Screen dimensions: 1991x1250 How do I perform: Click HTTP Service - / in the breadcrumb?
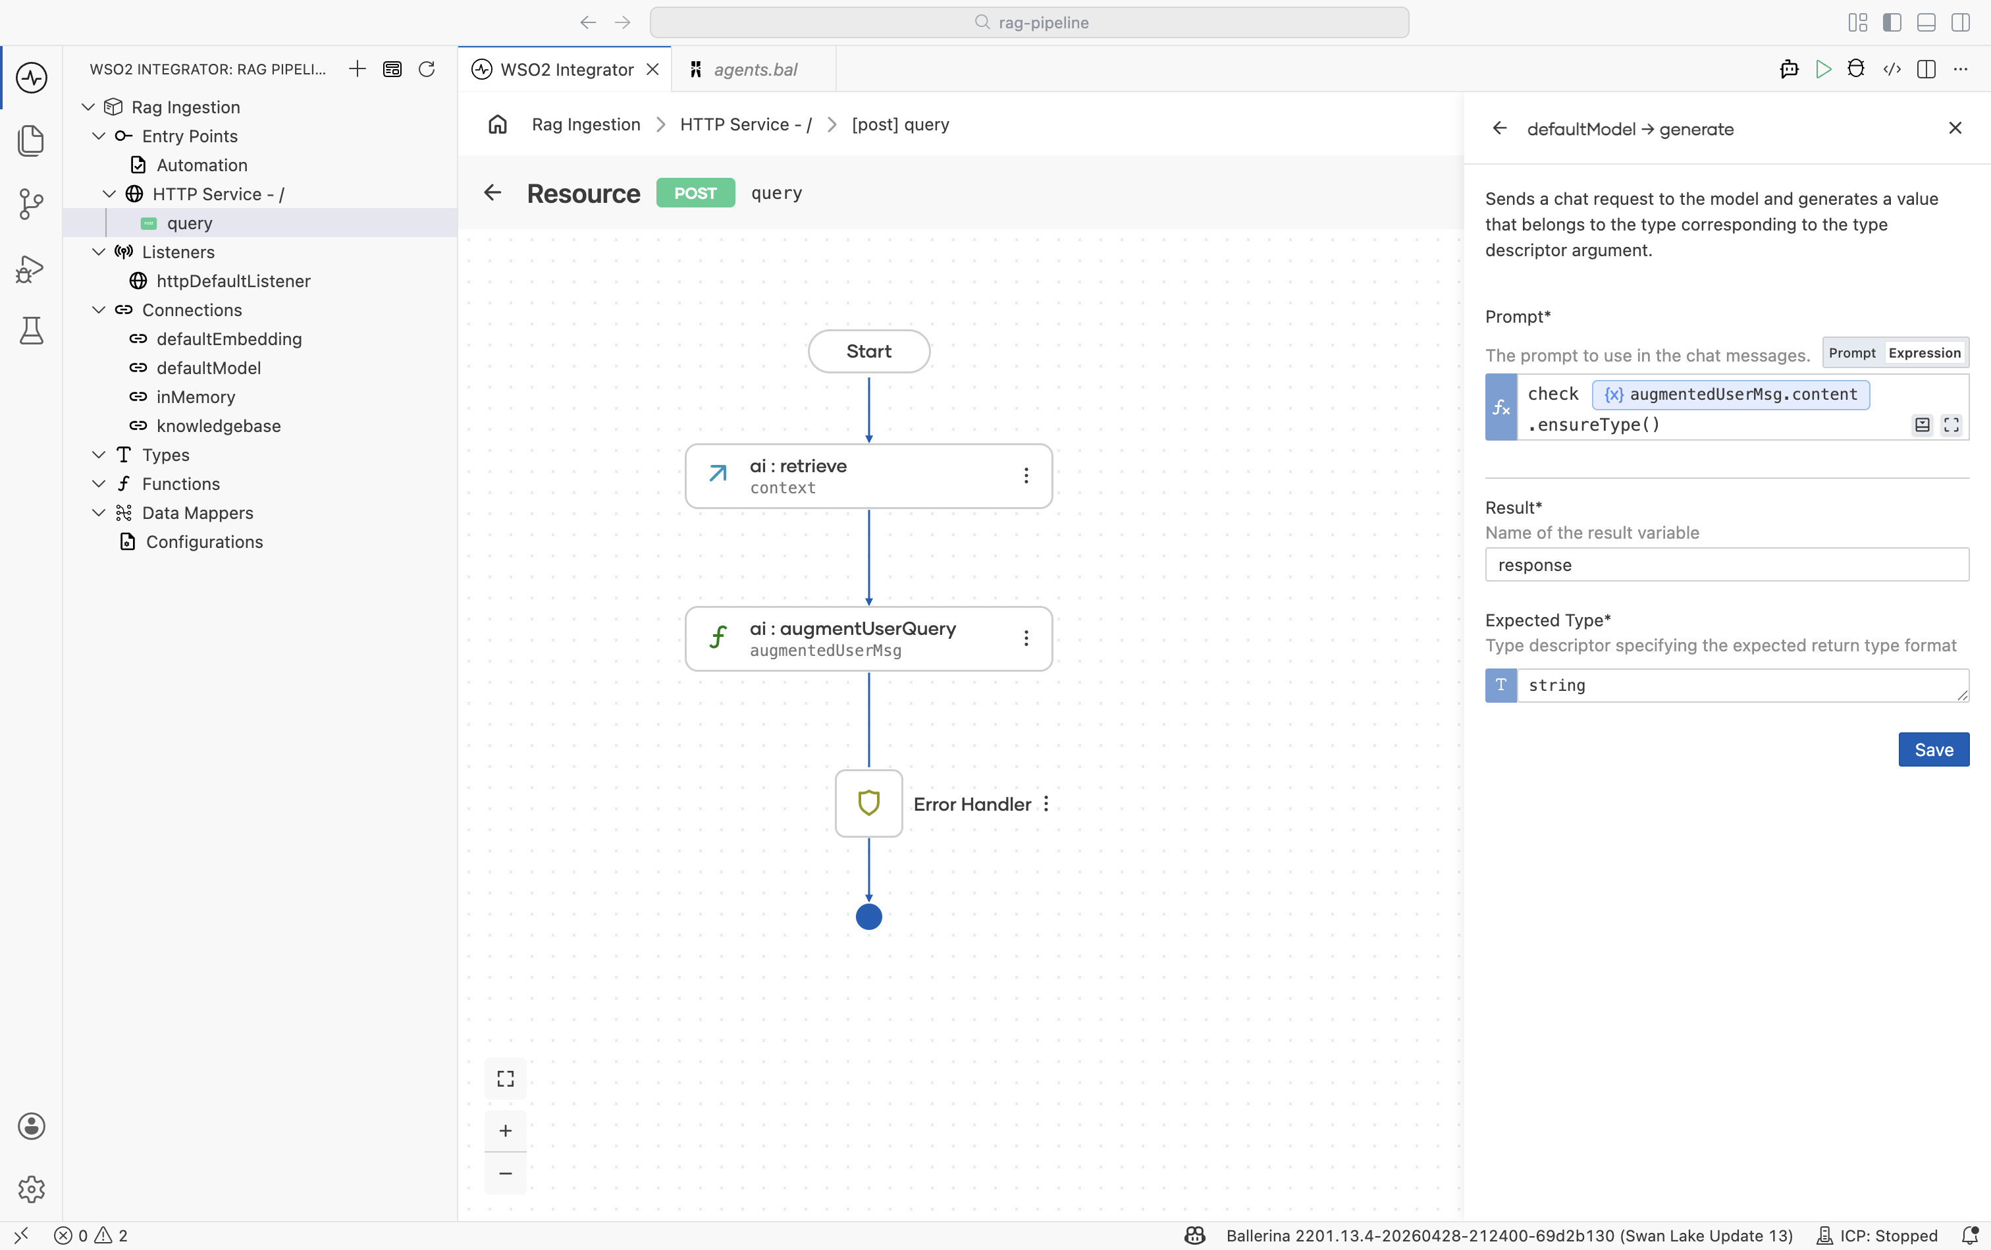[x=745, y=124]
